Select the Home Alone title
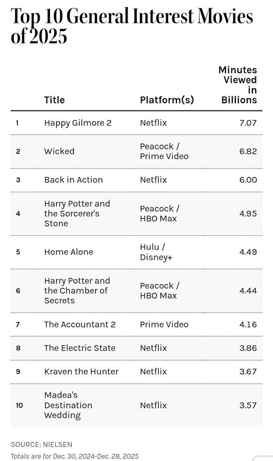Viewport: 273px width, 461px height. tap(69, 252)
